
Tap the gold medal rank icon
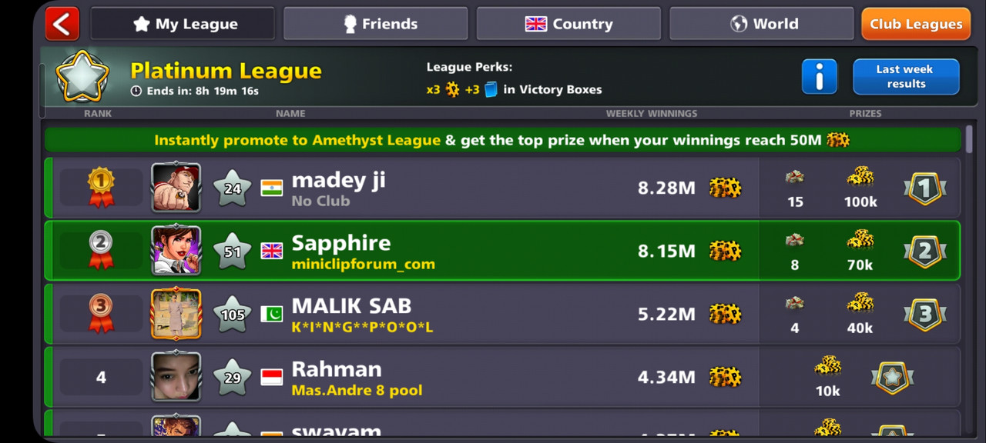coord(101,188)
